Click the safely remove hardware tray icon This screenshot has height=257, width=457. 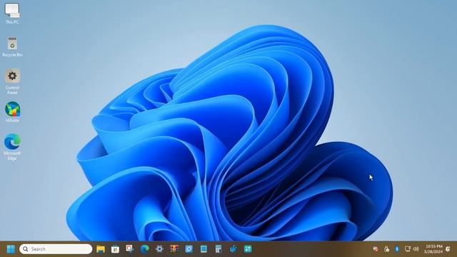[386, 249]
